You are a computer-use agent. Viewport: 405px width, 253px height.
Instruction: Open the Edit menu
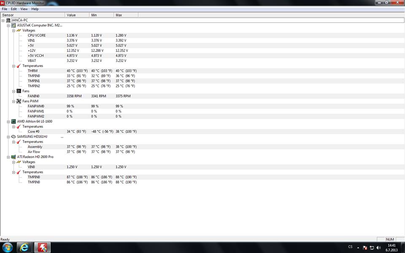(13, 9)
